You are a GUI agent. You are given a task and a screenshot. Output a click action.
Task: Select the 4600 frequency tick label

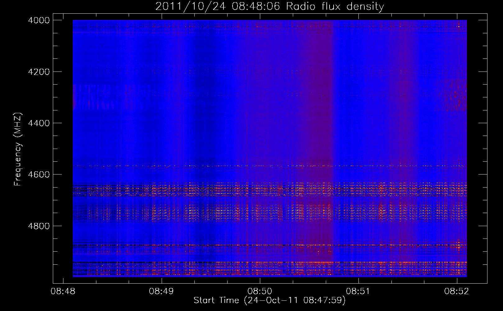[x=39, y=174]
